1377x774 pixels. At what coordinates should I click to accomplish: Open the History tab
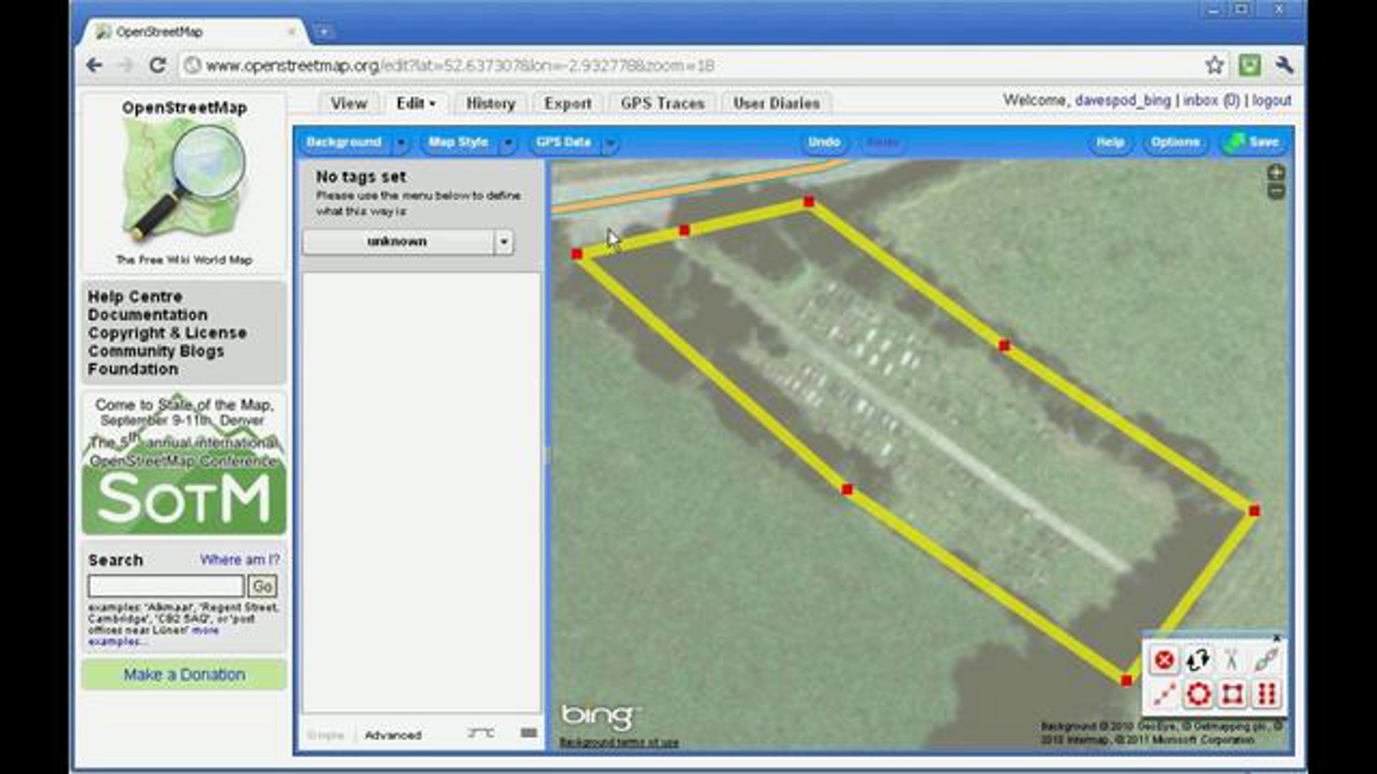pyautogui.click(x=491, y=104)
